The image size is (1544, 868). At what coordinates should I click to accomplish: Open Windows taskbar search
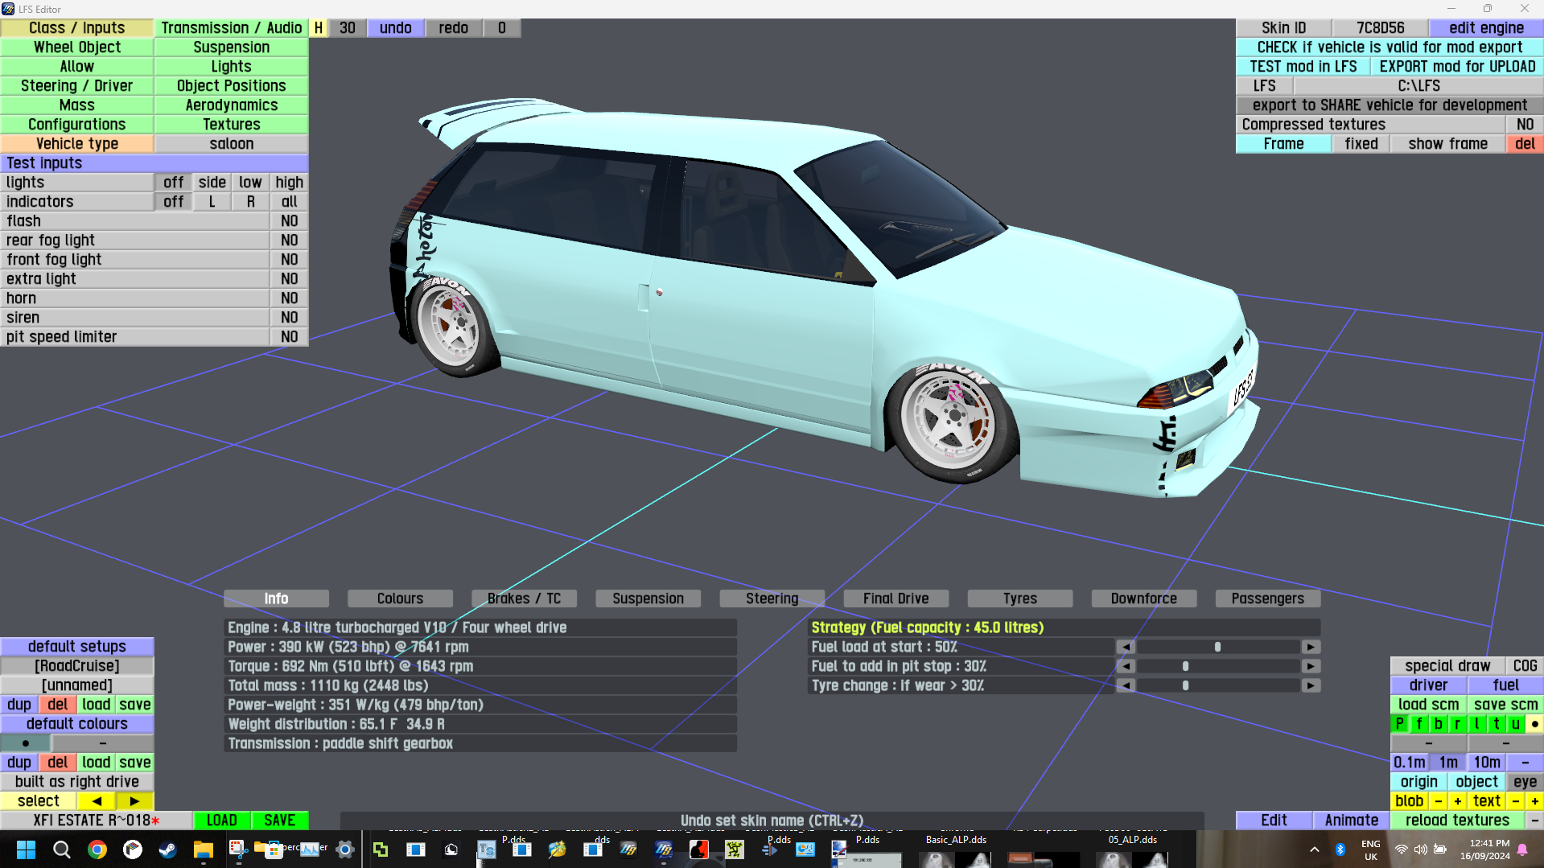pos(61,849)
